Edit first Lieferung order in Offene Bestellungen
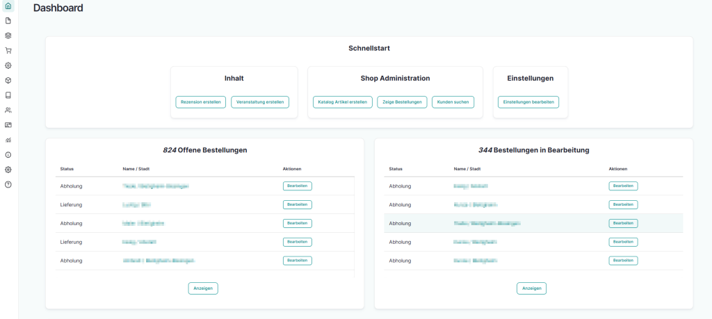Image resolution: width=712 pixels, height=319 pixels. [297, 205]
